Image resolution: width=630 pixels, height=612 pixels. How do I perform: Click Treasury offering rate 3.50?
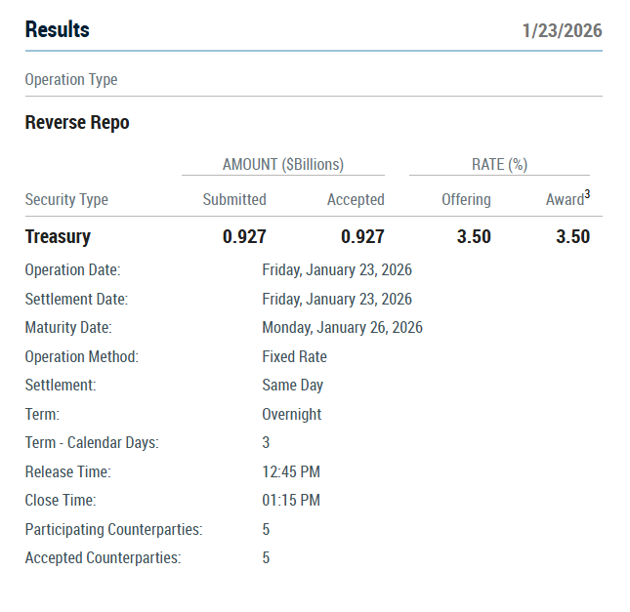(x=474, y=236)
